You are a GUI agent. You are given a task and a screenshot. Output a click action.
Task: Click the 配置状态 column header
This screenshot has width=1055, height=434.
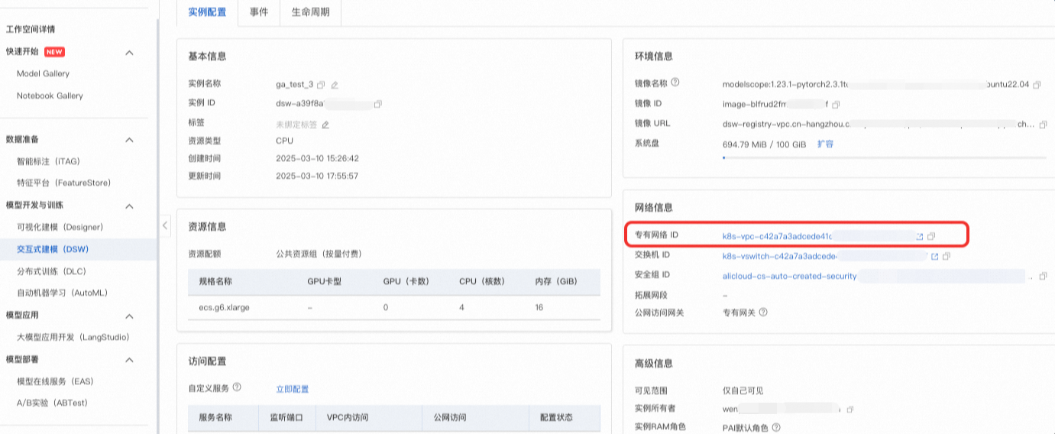(x=556, y=418)
